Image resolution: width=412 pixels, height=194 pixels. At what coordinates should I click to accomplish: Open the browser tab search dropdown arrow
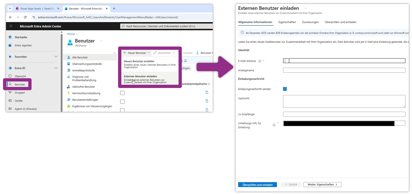10,9
